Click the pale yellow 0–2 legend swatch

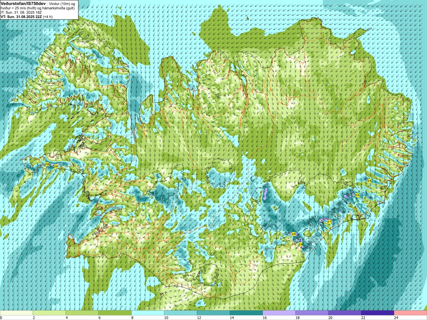16,313
